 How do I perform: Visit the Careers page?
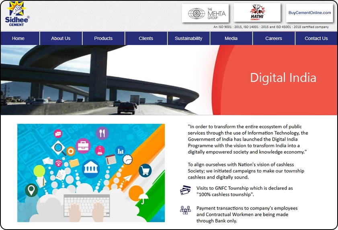(x=274, y=39)
